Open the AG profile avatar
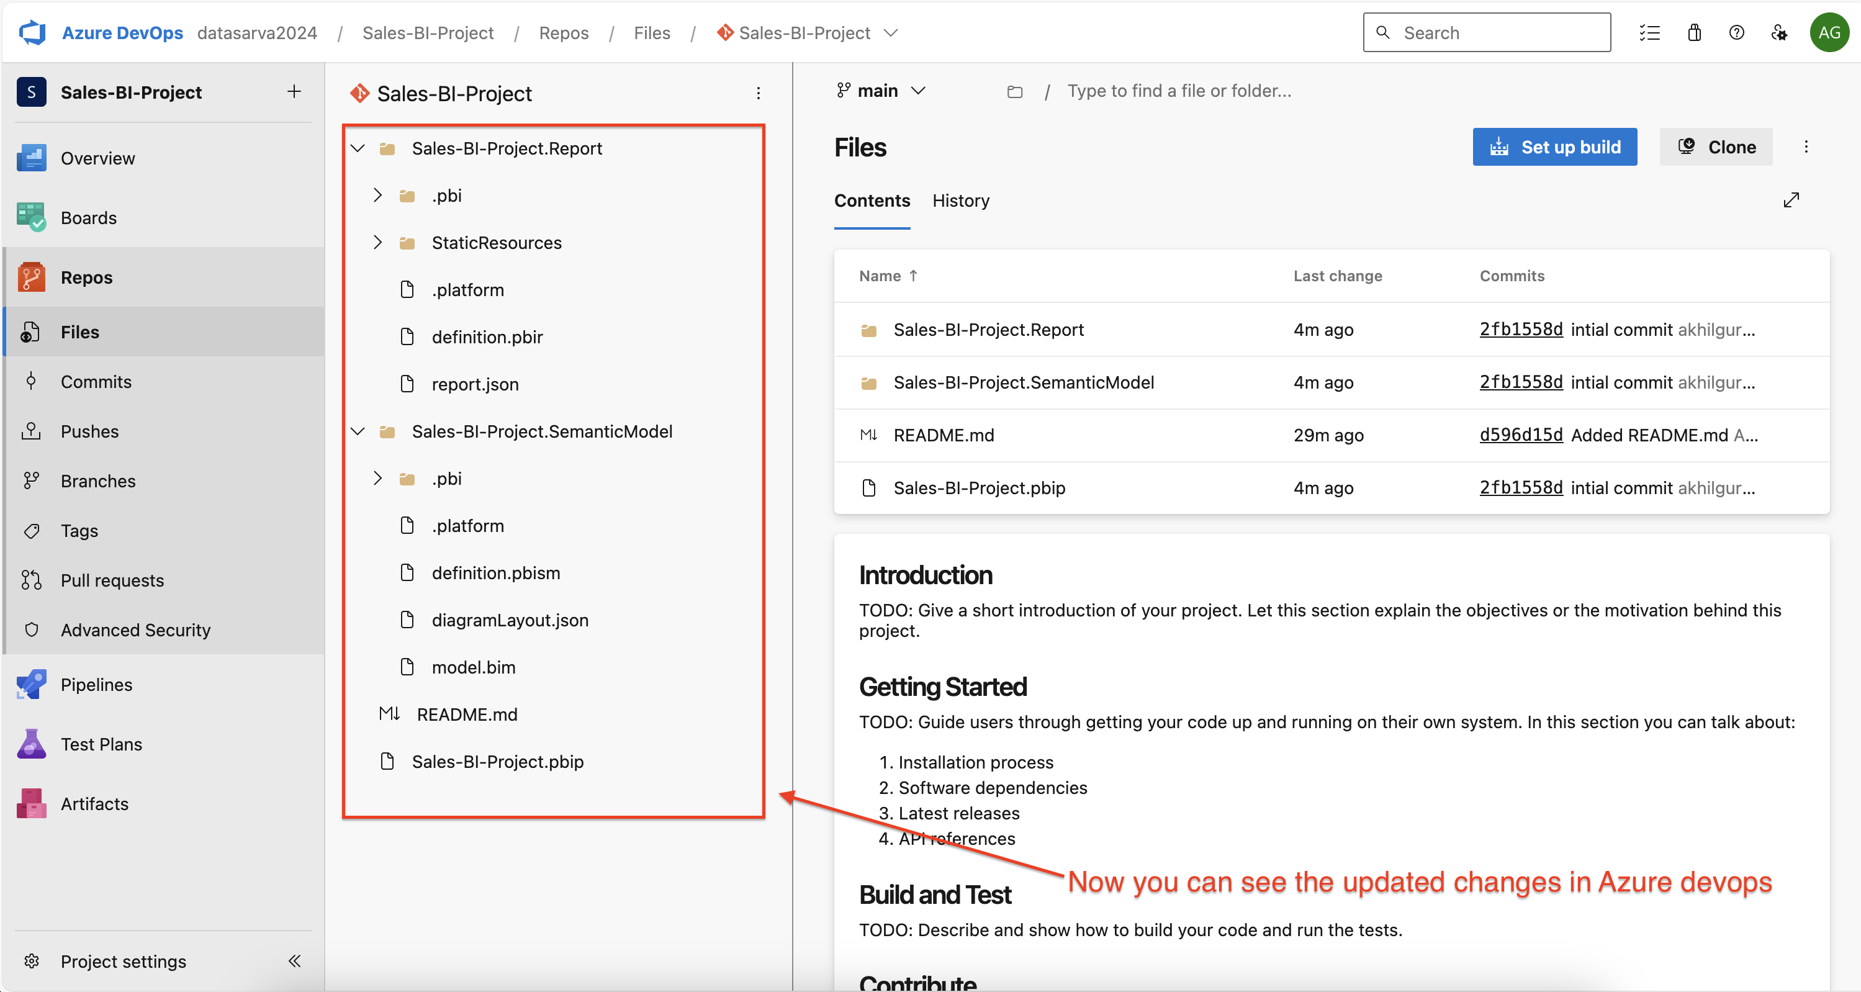Screen dimensions: 1861x992 [x=1829, y=32]
